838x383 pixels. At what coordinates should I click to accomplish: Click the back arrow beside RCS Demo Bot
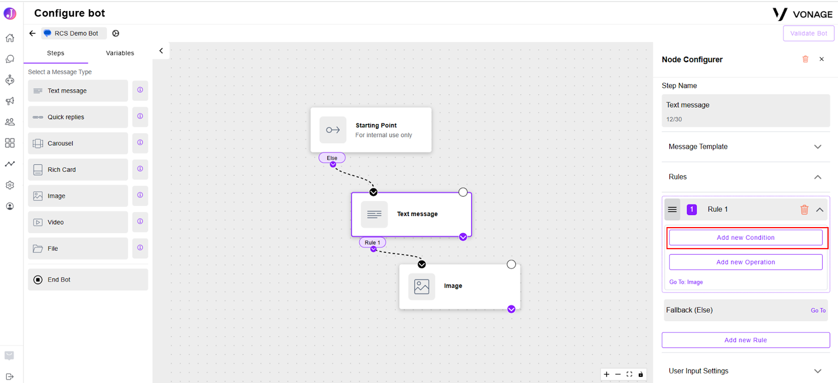[32, 33]
